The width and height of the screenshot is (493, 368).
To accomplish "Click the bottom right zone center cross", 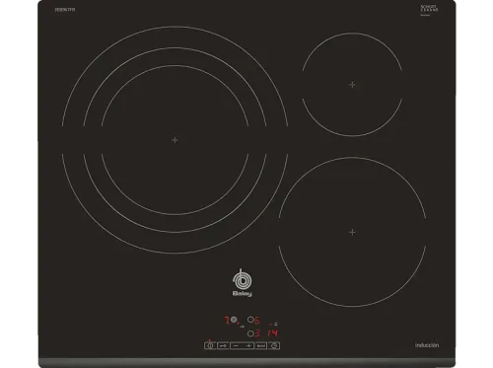I will [x=352, y=232].
